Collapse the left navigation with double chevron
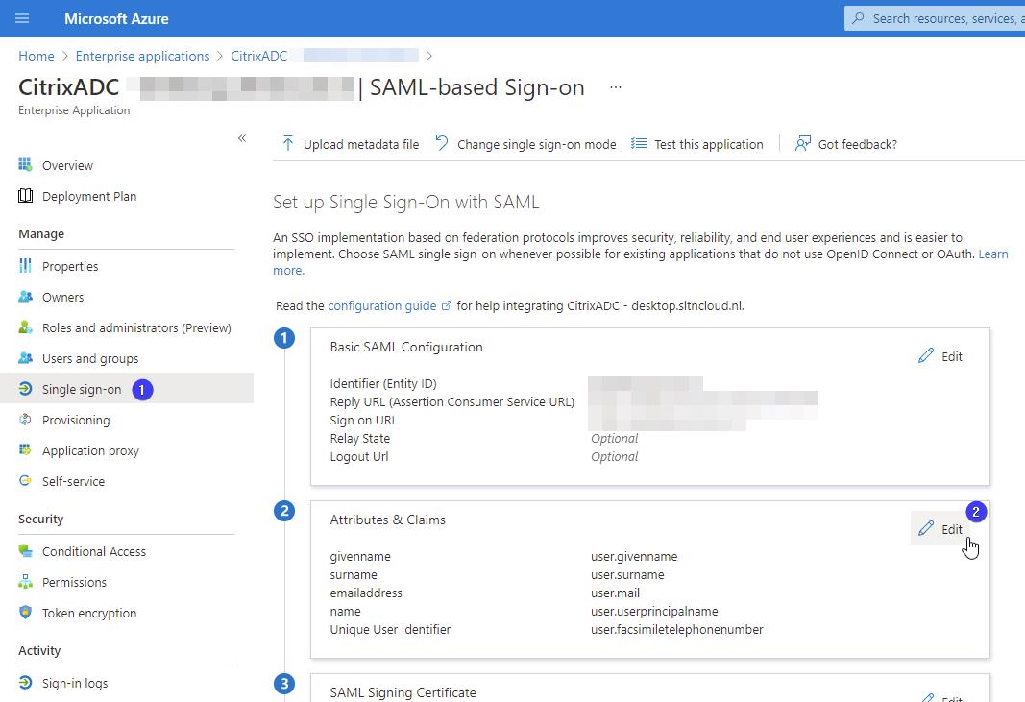The width and height of the screenshot is (1025, 702). 242,138
